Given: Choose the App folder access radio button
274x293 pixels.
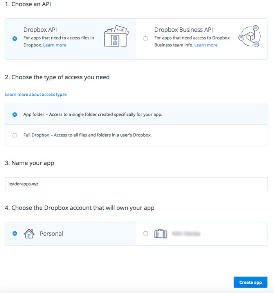Looking at the screenshot, I should (x=14, y=114).
